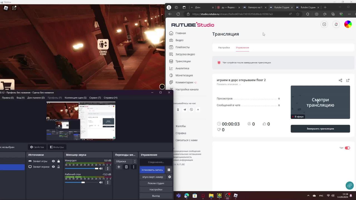Adjust the Микр/доп volume slider

81,168
